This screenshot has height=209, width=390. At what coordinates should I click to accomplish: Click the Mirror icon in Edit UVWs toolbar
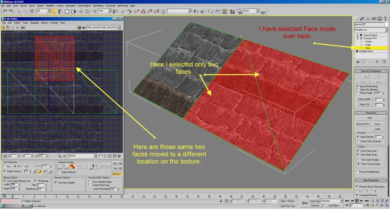(23, 27)
